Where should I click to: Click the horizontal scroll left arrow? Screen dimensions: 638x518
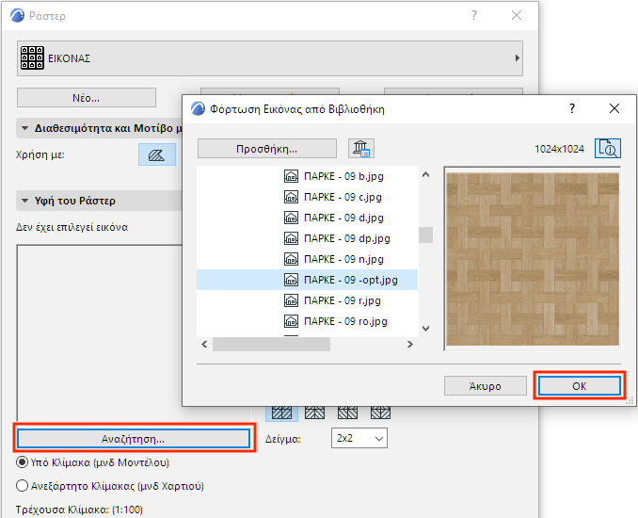[204, 345]
